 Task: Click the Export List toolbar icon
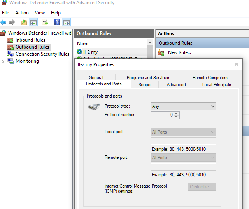pyautogui.click(x=45, y=22)
